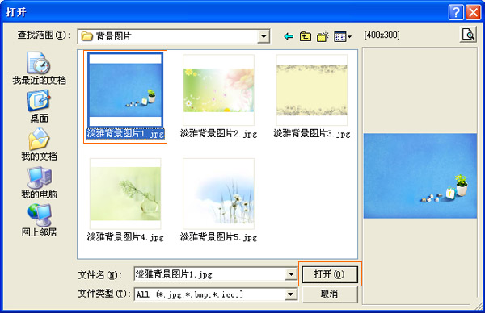Click in the 文件名 input field
The width and height of the screenshot is (485, 313).
pos(209,273)
